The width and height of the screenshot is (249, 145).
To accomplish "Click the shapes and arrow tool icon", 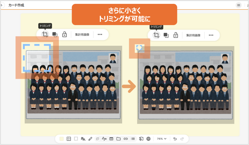I will point(104,139).
